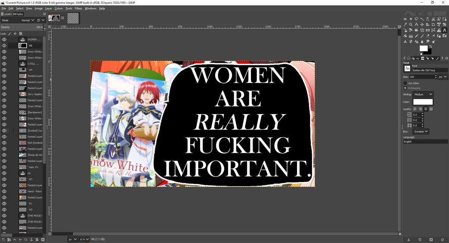449x243 pixels.
Task: Select the Clone stamp tool
Action: pos(405,41)
